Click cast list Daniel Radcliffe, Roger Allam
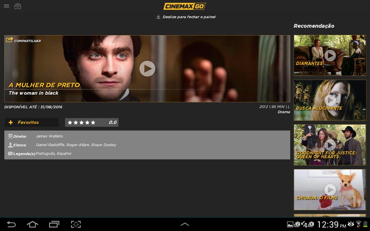 pos(76,145)
